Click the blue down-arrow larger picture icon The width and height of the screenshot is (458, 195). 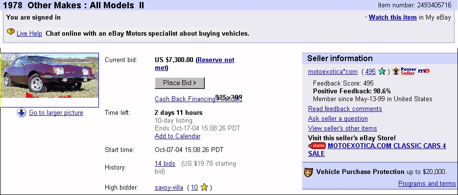click(x=22, y=113)
